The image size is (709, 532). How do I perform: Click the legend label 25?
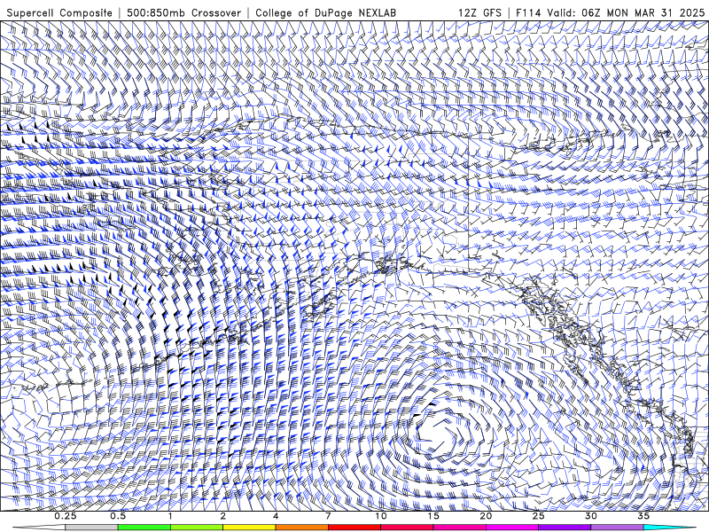(x=538, y=516)
